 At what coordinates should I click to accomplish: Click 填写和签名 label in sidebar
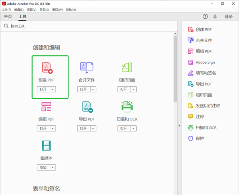coord(206,73)
